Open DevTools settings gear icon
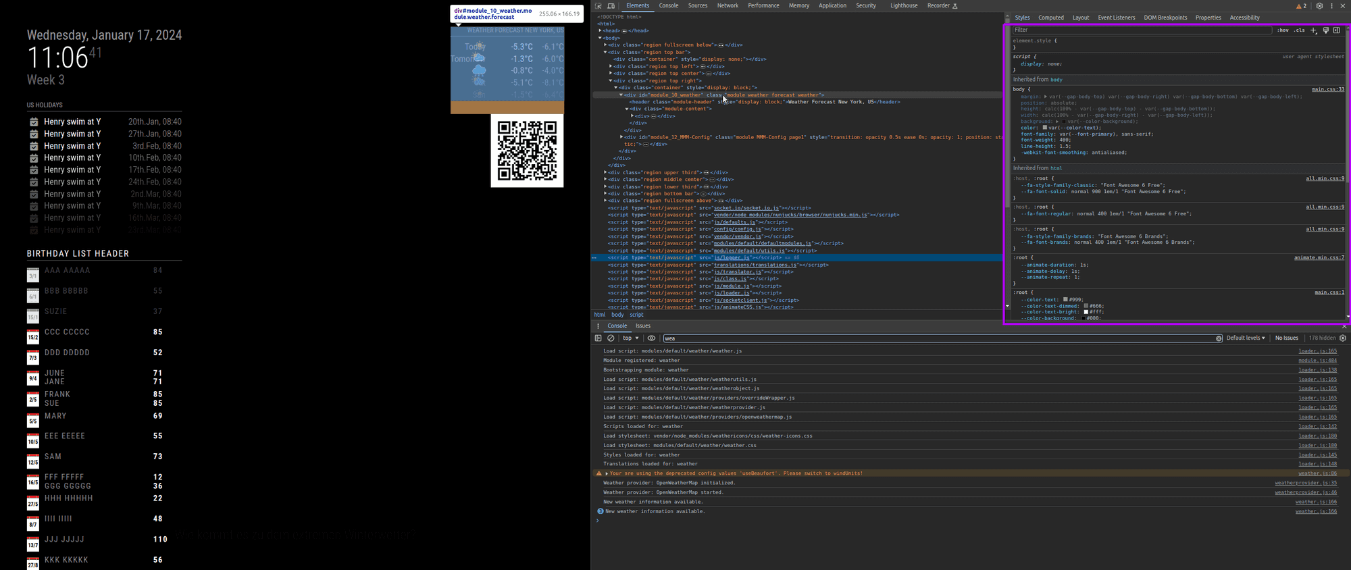This screenshot has width=1351, height=570. tap(1319, 5)
